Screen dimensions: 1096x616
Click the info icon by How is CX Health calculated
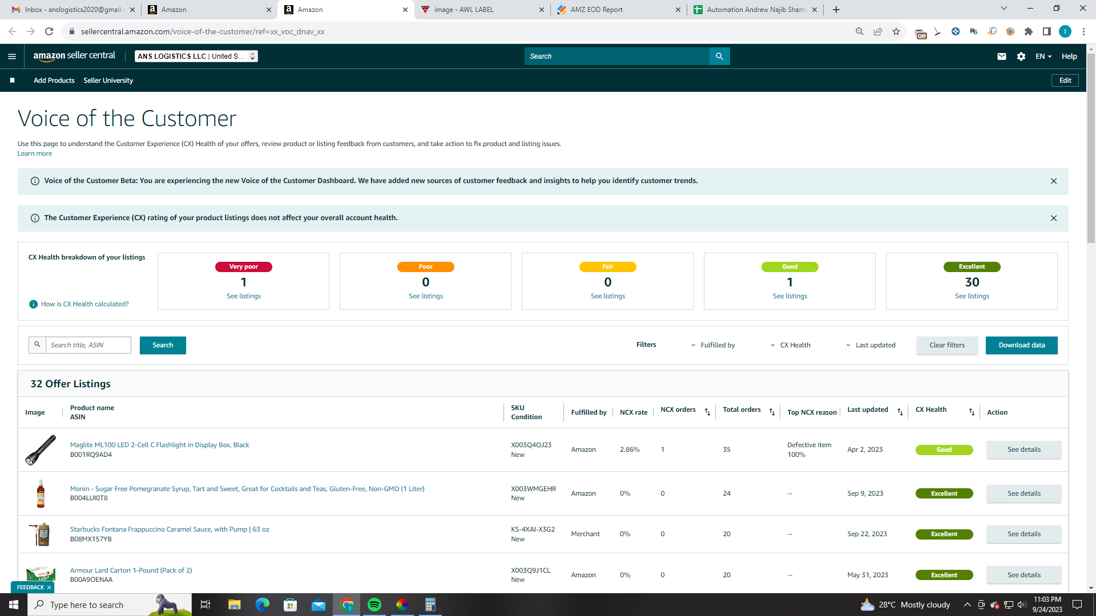coord(34,304)
